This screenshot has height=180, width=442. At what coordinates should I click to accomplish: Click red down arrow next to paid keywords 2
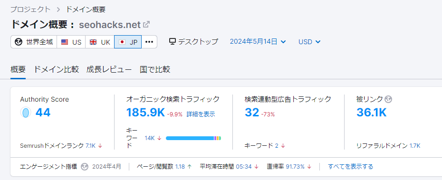[x=283, y=146]
